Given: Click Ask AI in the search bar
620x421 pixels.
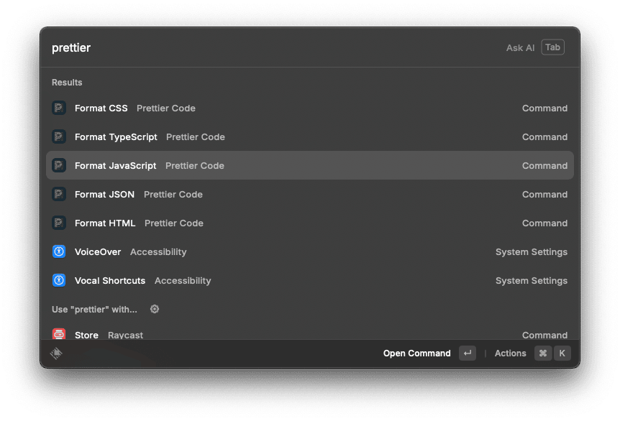Looking at the screenshot, I should pyautogui.click(x=520, y=48).
